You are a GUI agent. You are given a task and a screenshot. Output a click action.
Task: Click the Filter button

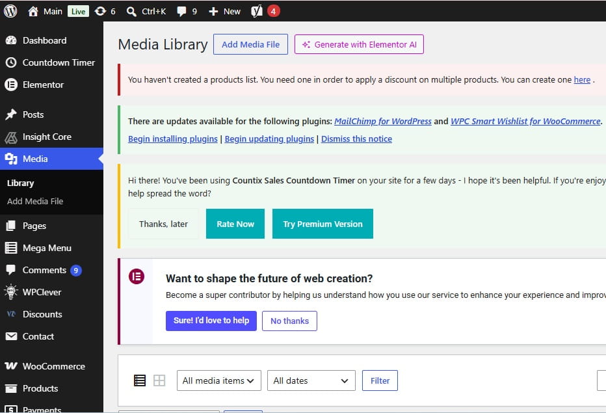pos(380,380)
